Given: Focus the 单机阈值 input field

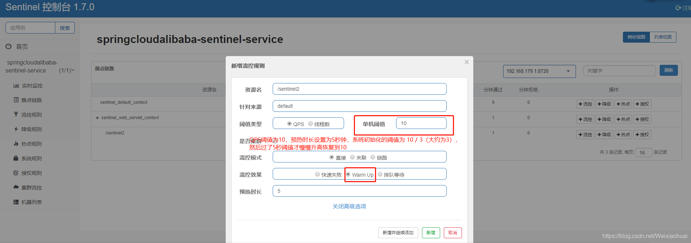Looking at the screenshot, I should point(421,123).
